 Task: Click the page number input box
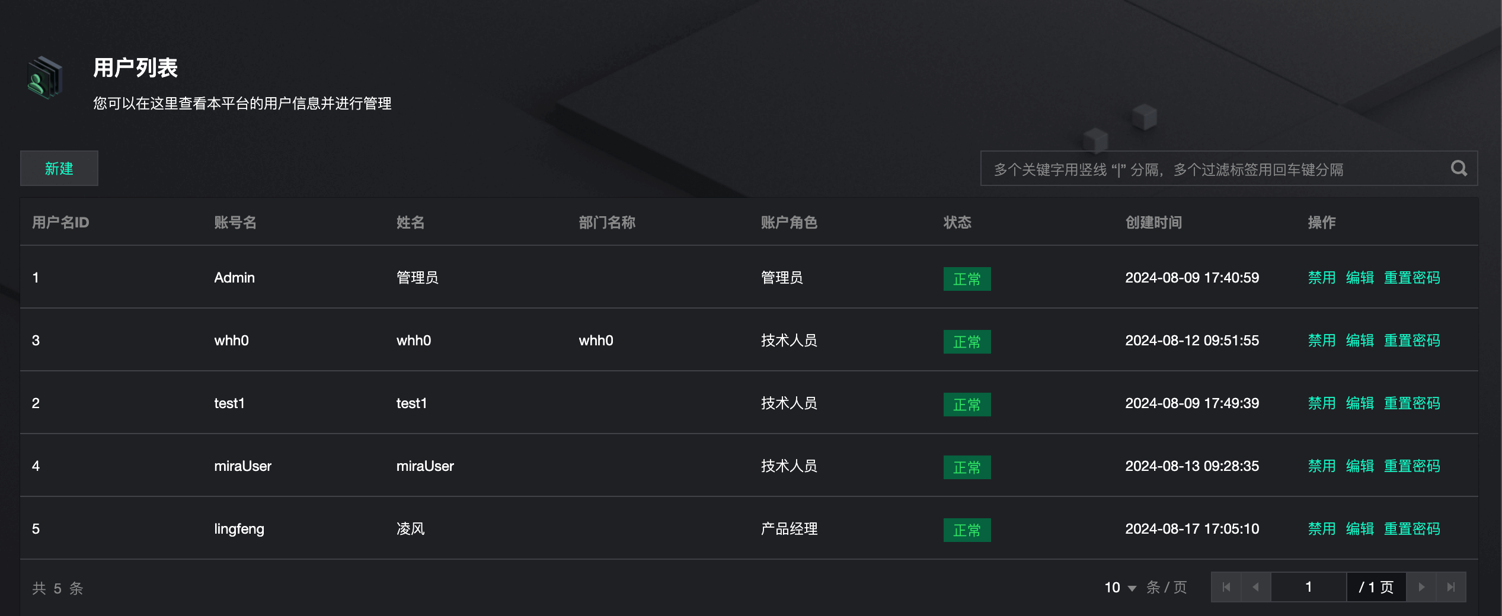coord(1308,587)
